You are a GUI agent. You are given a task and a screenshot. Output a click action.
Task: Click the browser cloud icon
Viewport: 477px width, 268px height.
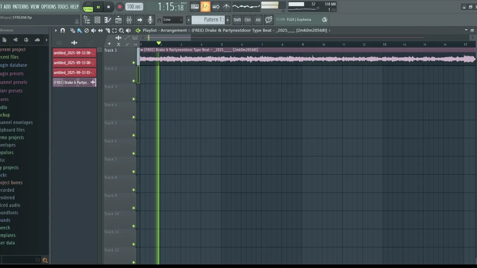37,40
